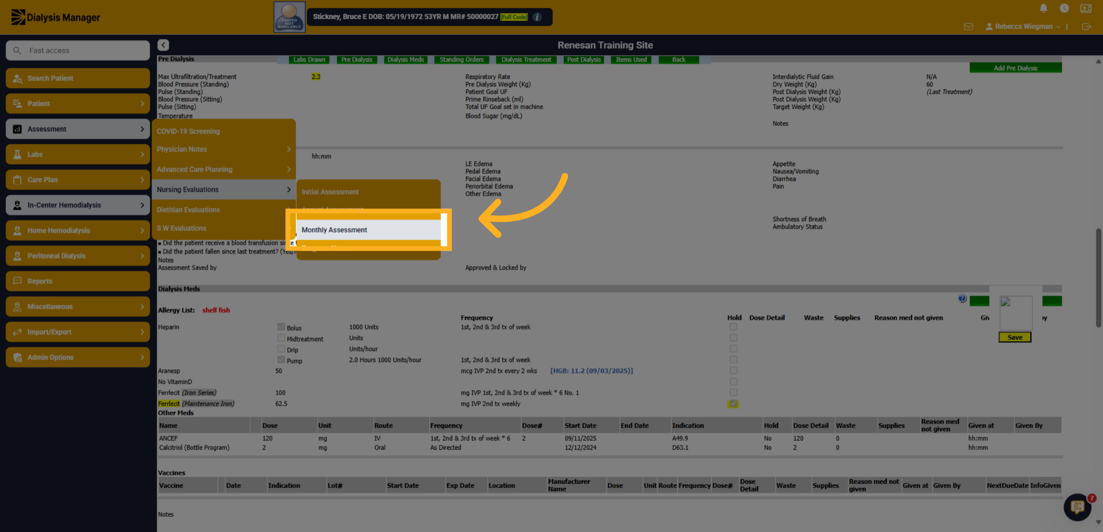1103x532 pixels.
Task: Switch to the Standing Orders tab
Action: [461, 60]
